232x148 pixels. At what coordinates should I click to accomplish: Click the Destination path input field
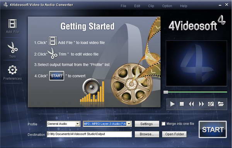89,134
